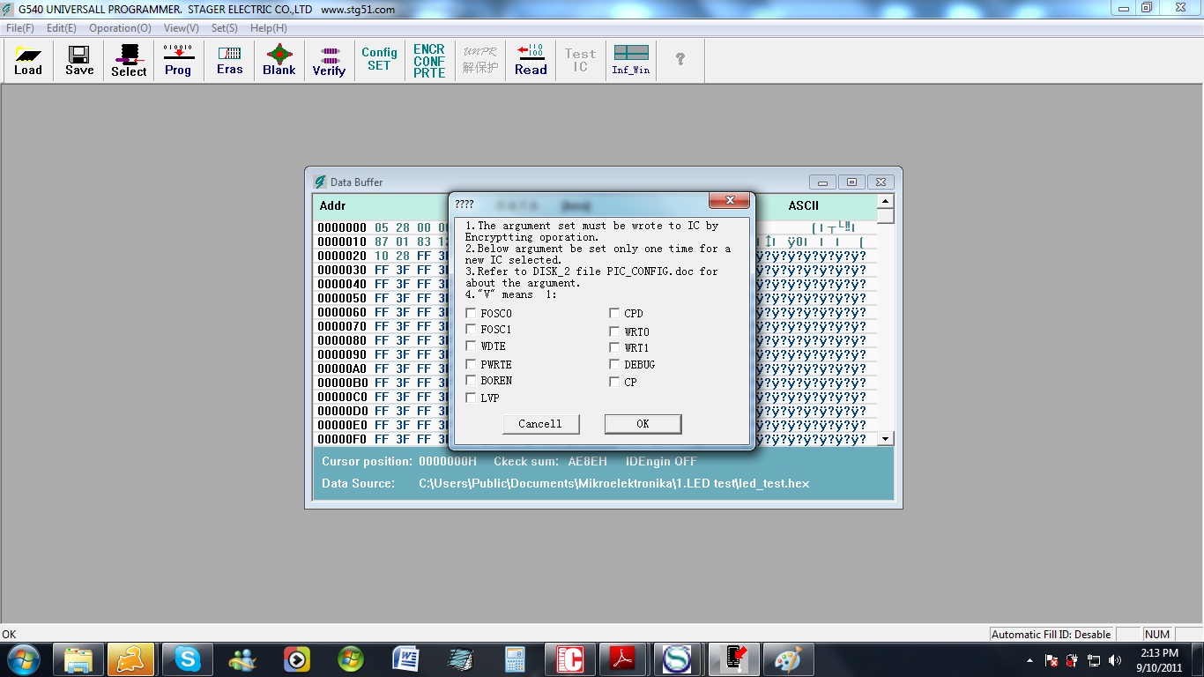Click the Automatic Fill ID status field

click(x=1051, y=635)
